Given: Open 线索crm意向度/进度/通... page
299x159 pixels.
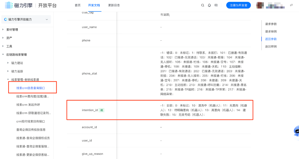Looking at the screenshot, I should pyautogui.click(x=33, y=96).
